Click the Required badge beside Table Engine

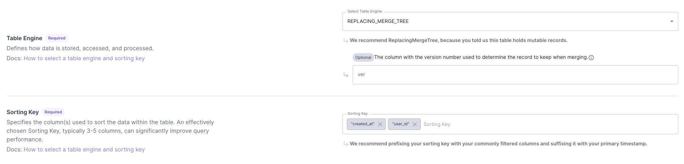pos(57,38)
